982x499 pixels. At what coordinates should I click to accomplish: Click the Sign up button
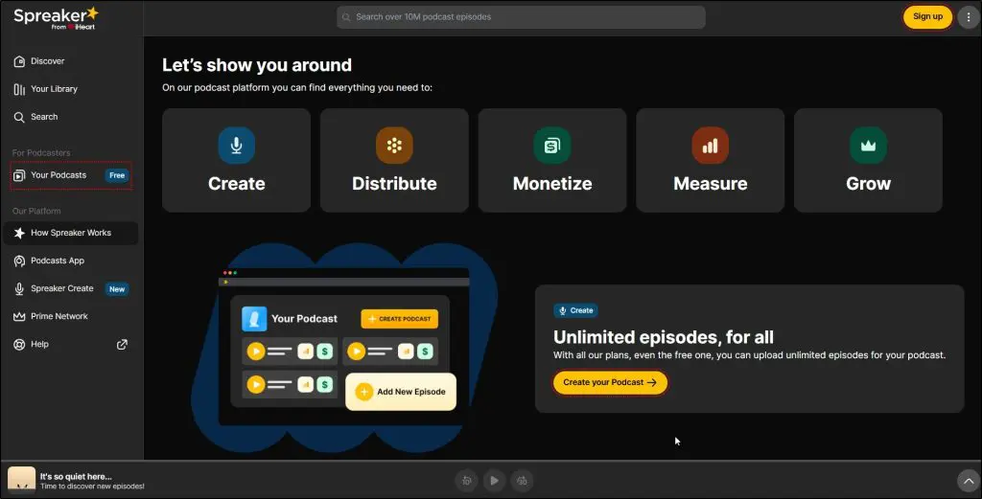point(927,17)
